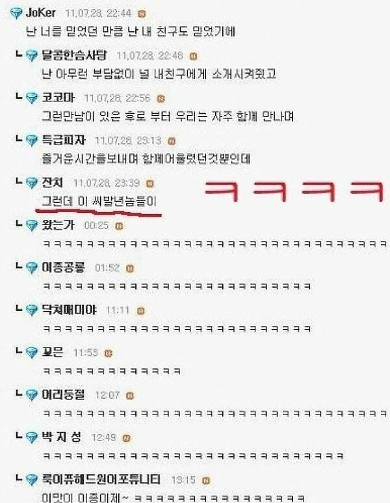Select the 특급피자 username
390x503 pixels.
click(64, 140)
